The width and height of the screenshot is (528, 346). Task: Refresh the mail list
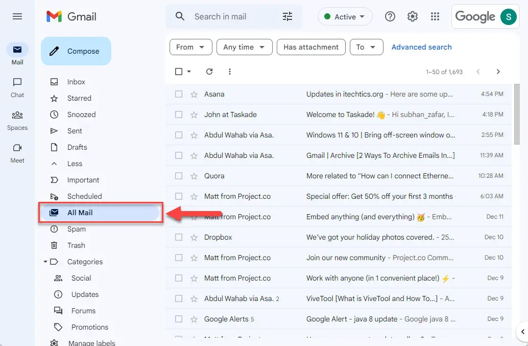click(209, 72)
